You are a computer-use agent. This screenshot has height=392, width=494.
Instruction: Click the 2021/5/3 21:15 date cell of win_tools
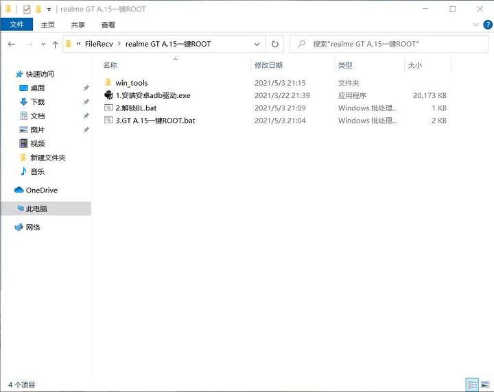(x=280, y=83)
